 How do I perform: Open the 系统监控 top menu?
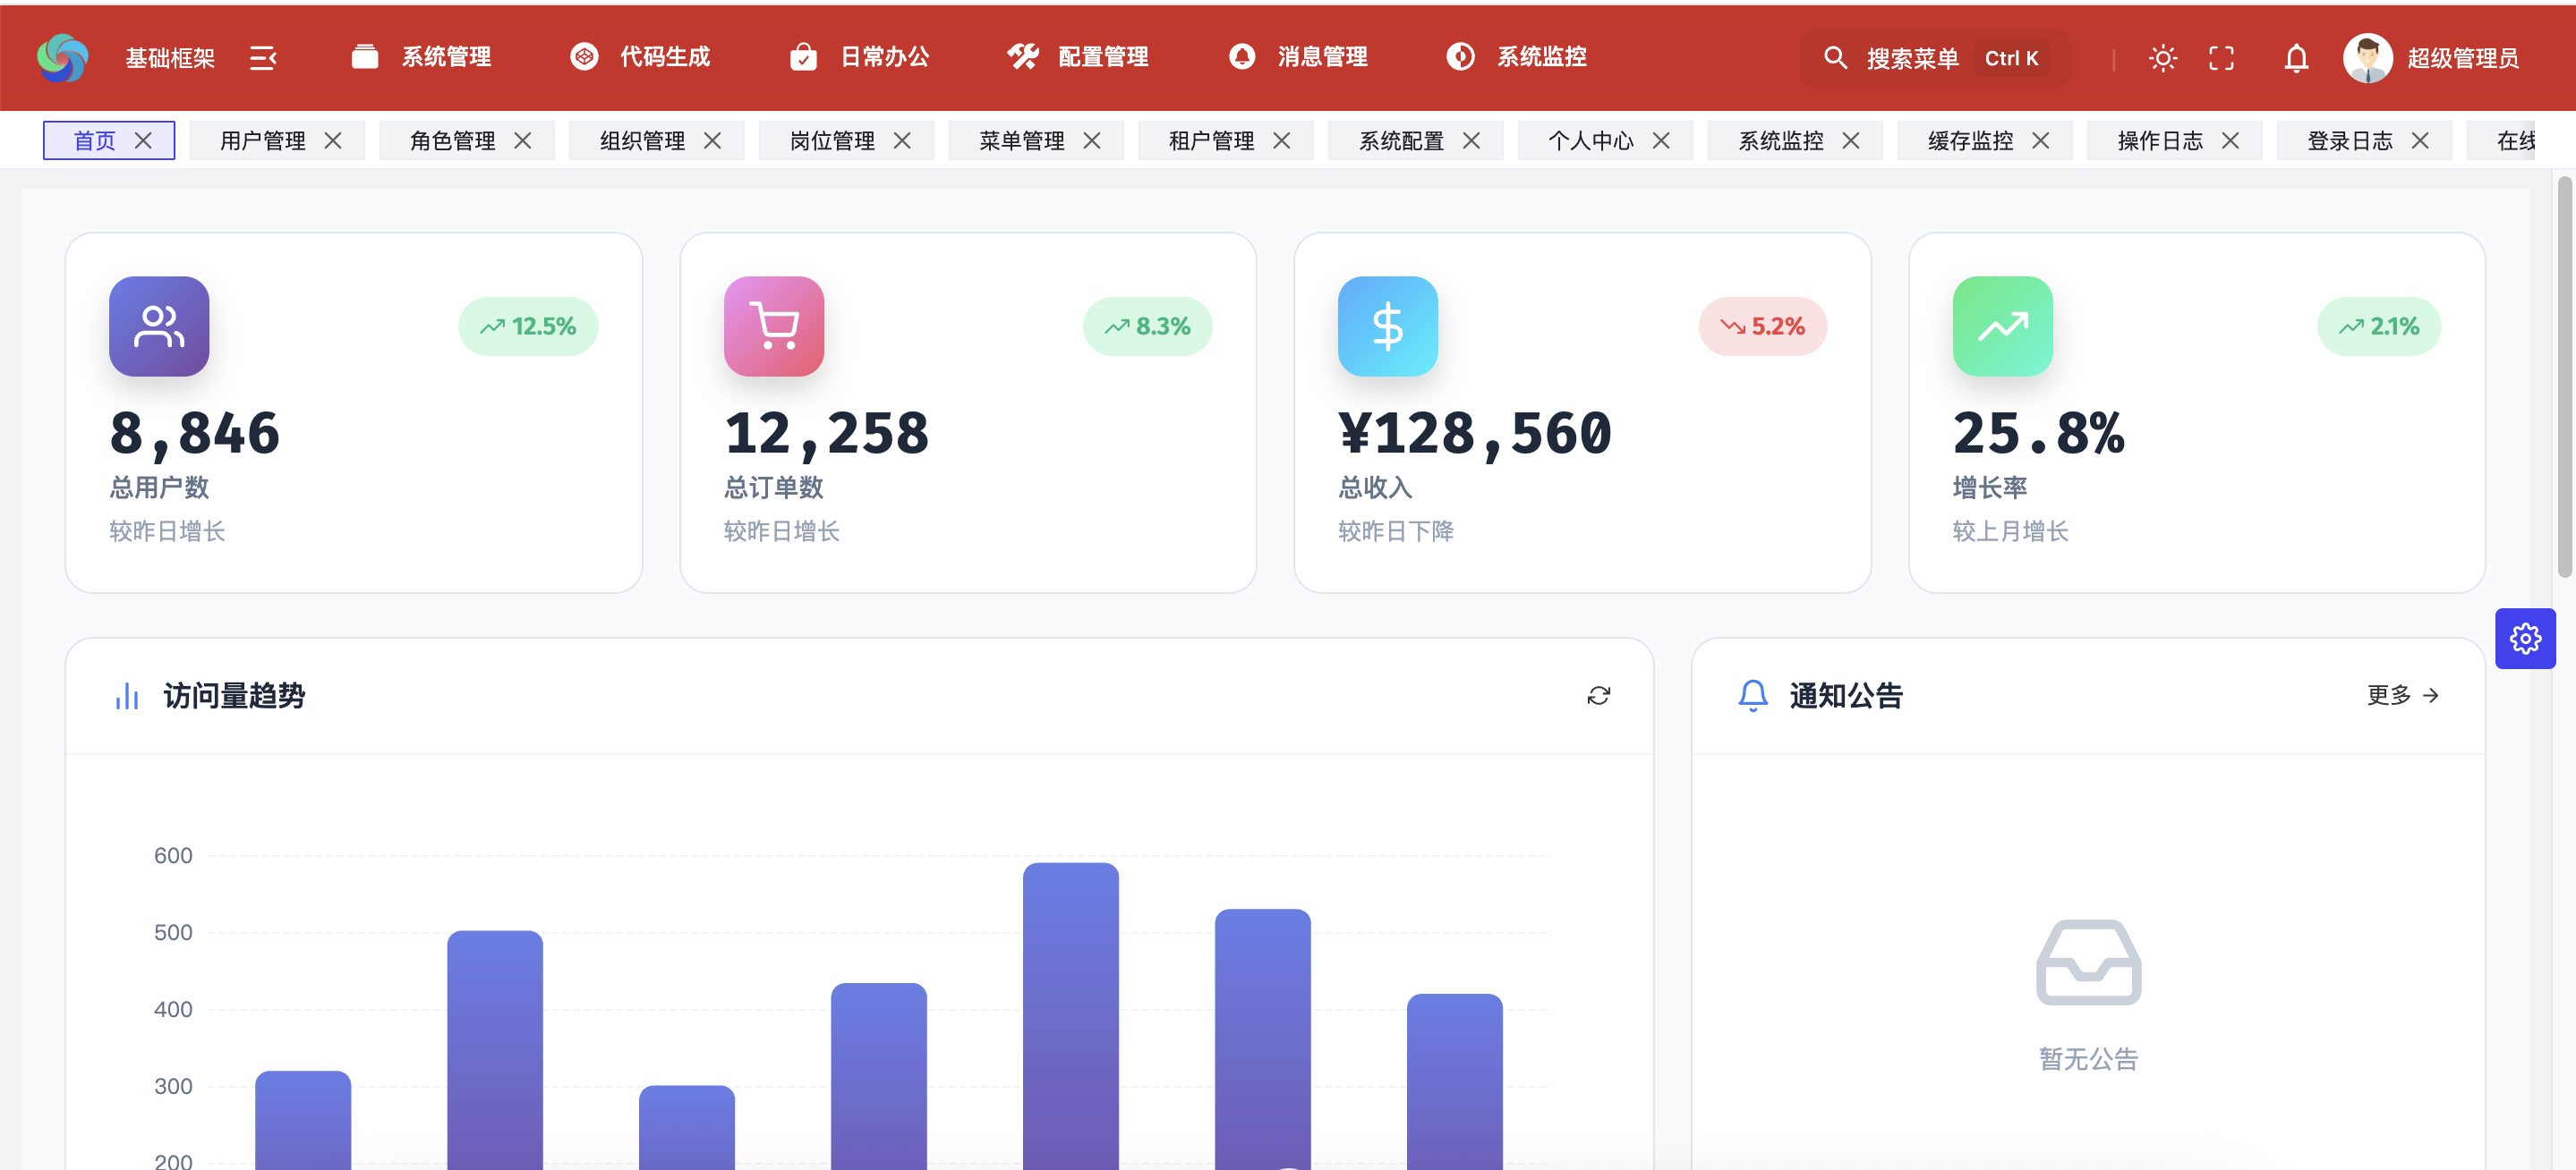pyautogui.click(x=1517, y=57)
